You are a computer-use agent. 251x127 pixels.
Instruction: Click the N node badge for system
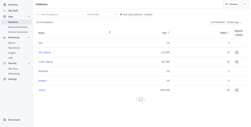pos(237,90)
